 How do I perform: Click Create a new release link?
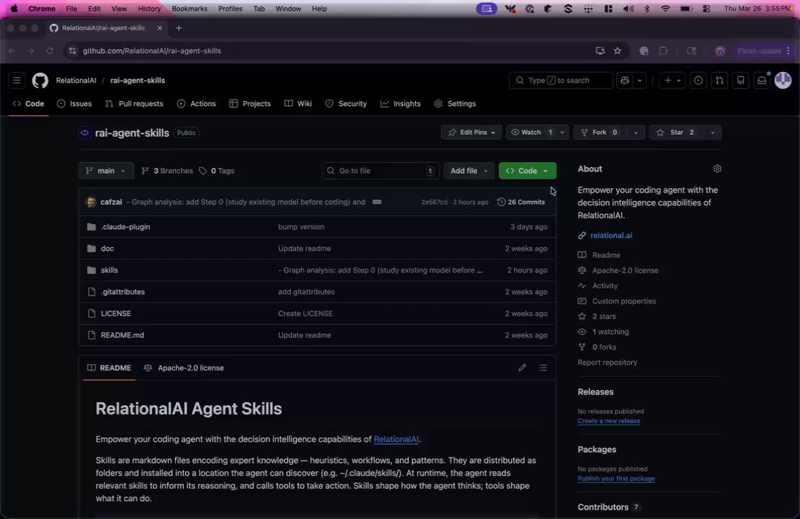point(609,421)
